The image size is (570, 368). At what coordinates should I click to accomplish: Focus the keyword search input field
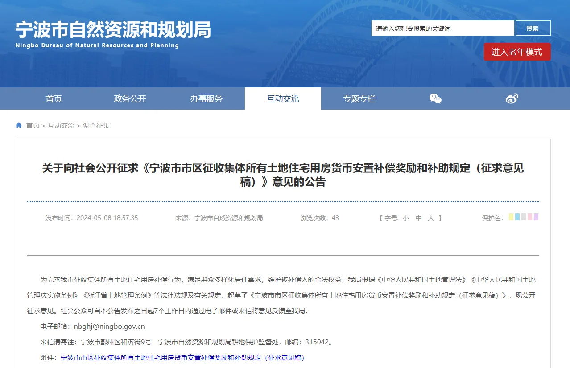pyautogui.click(x=442, y=28)
